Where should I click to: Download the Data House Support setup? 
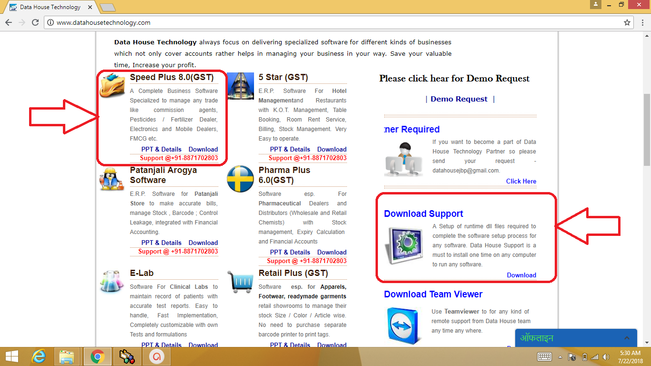tap(521, 275)
